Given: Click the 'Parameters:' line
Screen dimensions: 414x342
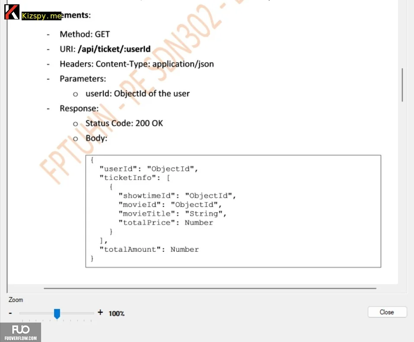Looking at the screenshot, I should point(83,79).
